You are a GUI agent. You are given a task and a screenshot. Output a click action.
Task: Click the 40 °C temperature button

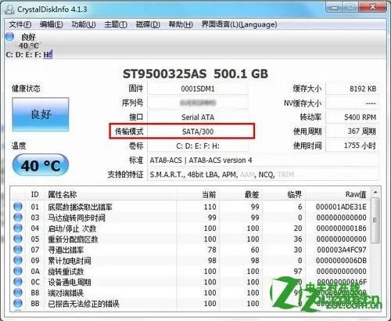pos(41,165)
